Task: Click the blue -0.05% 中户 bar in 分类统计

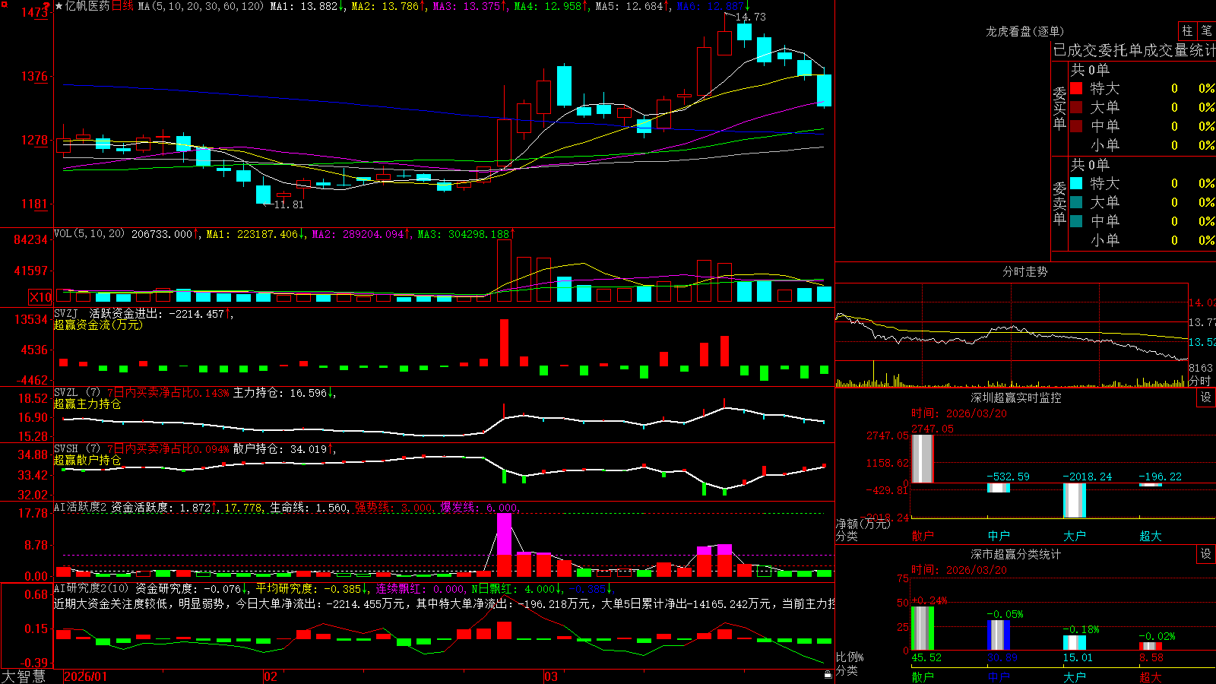Action: (x=999, y=635)
